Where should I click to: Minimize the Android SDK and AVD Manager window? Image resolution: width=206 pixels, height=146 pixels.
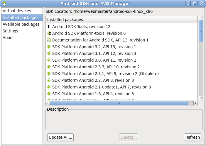188,4
